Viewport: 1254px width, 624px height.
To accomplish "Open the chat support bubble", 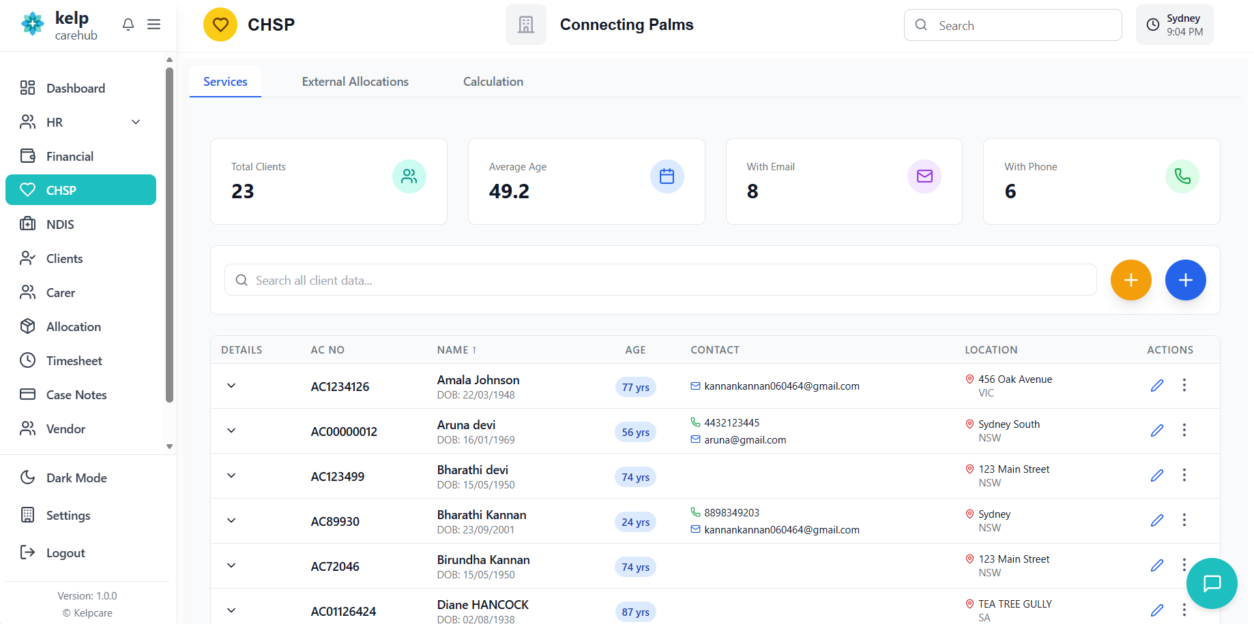I will (x=1211, y=583).
